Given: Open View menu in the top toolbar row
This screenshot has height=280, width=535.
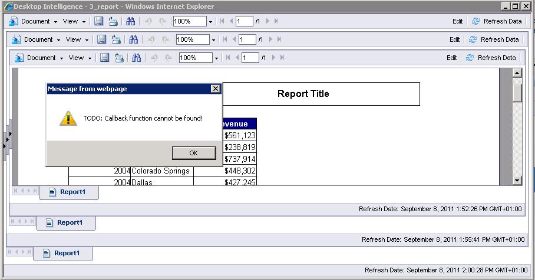Looking at the screenshot, I should (74, 21).
